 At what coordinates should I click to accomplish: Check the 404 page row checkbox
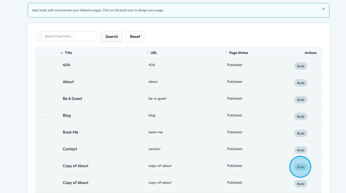coord(42,64)
